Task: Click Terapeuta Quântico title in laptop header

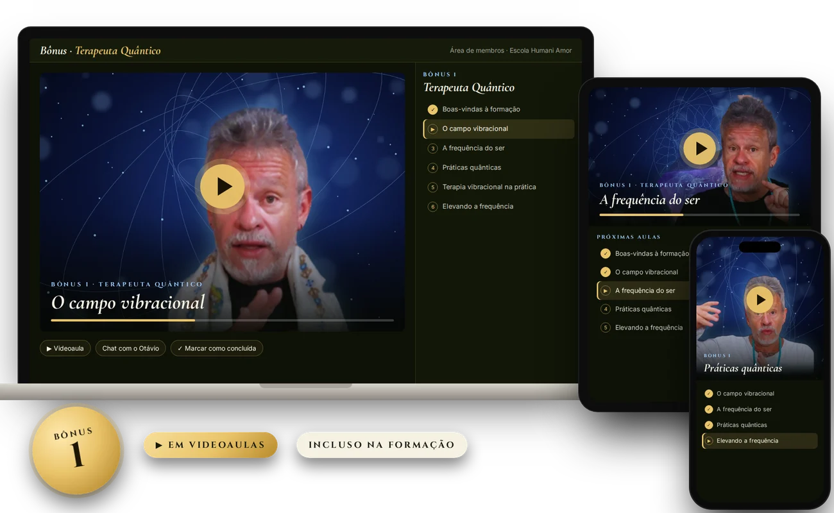Action: point(118,51)
